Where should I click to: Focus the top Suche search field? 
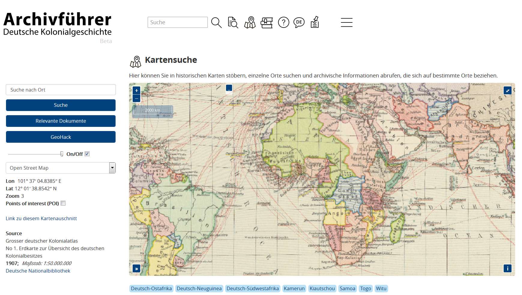click(177, 22)
